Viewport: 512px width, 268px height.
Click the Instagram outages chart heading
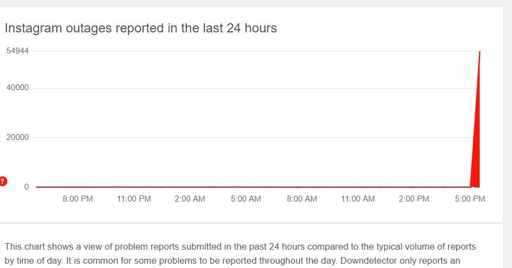pyautogui.click(x=141, y=28)
